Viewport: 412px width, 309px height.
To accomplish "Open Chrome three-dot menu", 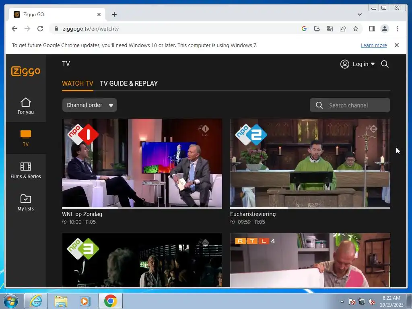I will click(x=398, y=29).
